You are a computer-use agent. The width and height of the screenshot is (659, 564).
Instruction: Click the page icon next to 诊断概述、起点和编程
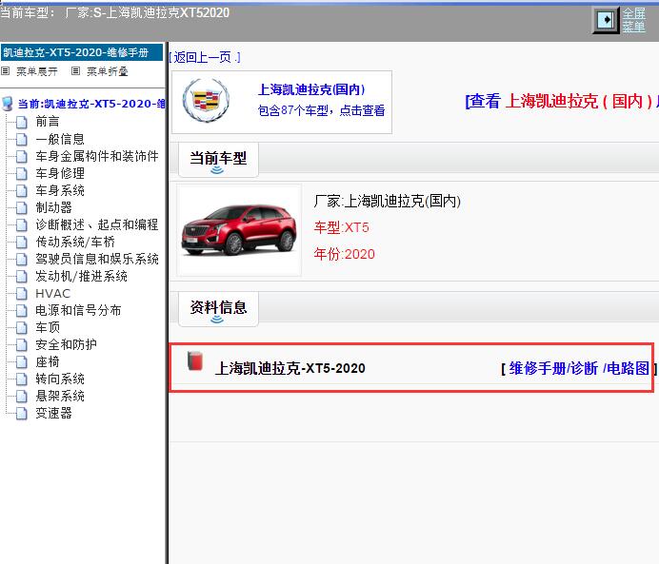coord(22,225)
